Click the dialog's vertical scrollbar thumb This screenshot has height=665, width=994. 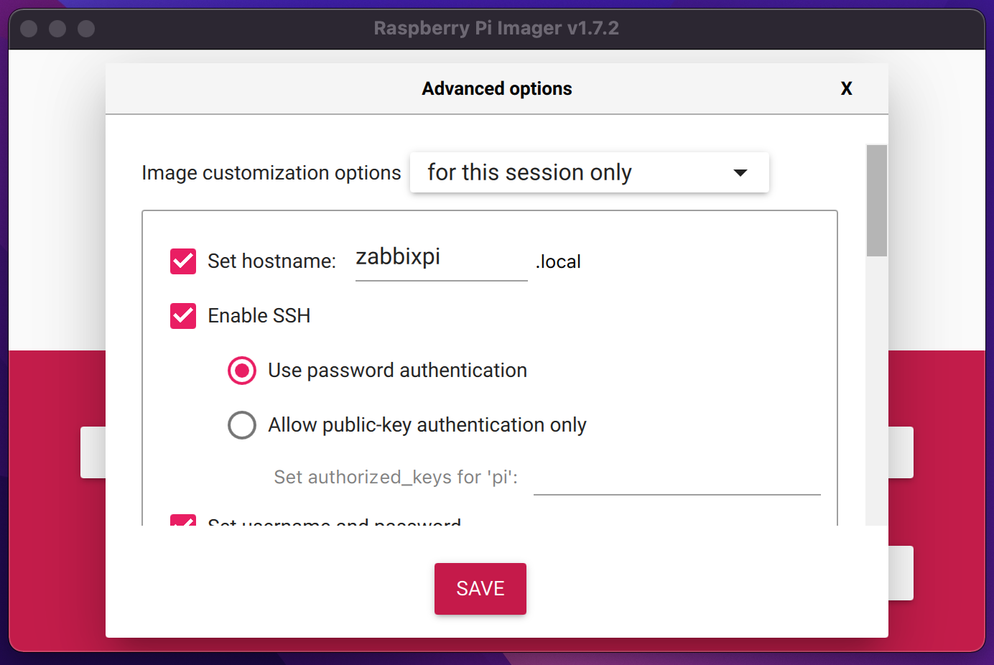click(x=877, y=200)
